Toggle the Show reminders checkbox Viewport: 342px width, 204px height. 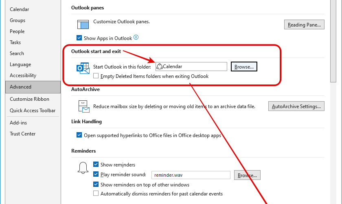point(96,164)
